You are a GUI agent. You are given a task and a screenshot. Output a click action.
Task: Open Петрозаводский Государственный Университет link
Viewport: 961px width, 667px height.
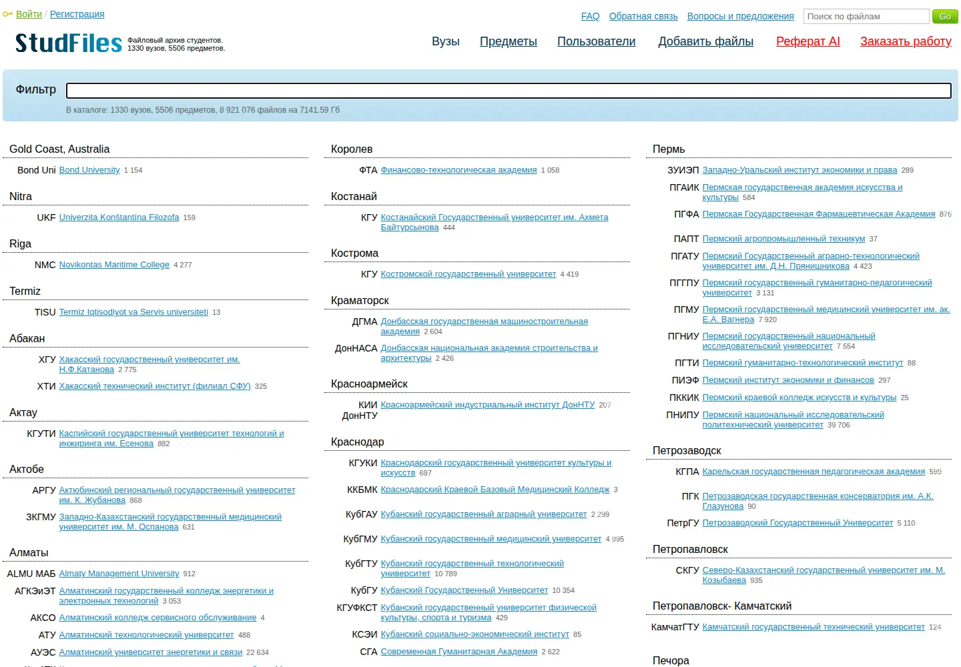click(x=797, y=523)
